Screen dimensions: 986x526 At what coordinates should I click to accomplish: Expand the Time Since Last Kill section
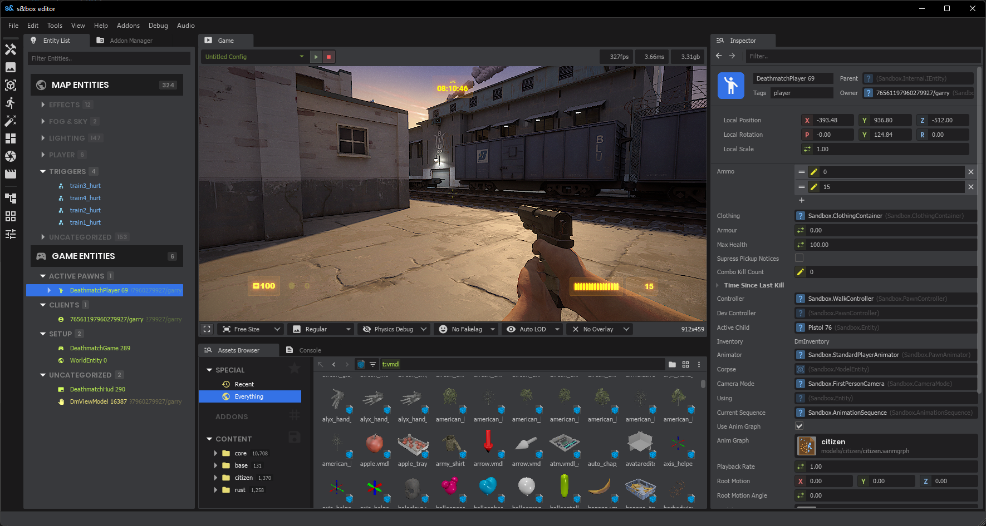pyautogui.click(x=718, y=285)
